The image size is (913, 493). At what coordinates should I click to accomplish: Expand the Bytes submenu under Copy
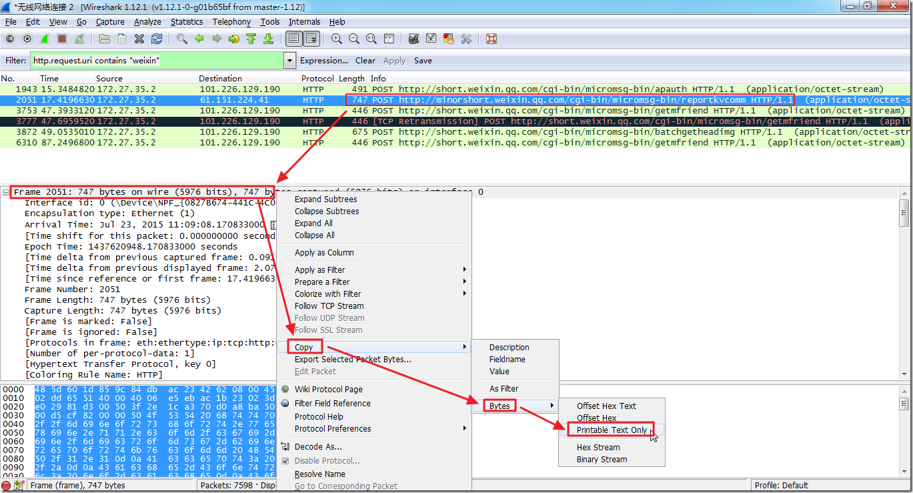515,406
